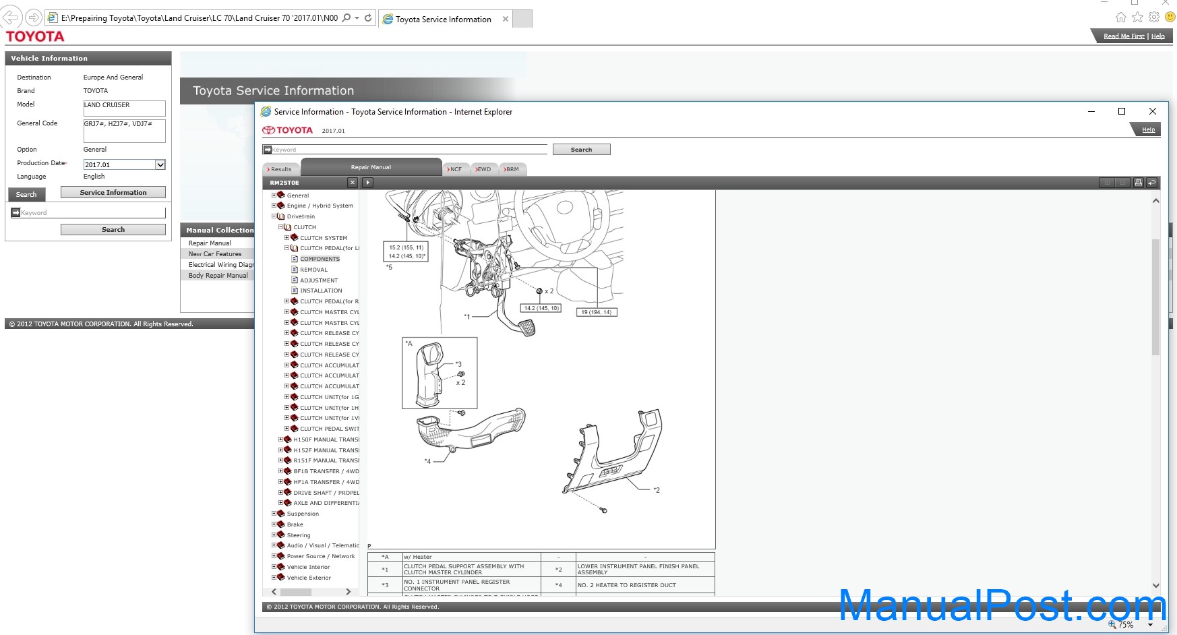This screenshot has height=635, width=1177.
Task: Open the INSTALLATION page in the tree
Action: click(x=321, y=291)
